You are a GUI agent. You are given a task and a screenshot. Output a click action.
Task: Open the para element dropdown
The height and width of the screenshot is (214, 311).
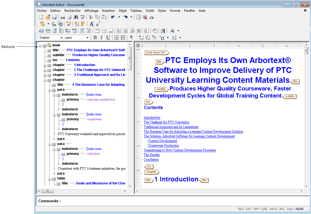point(87,38)
